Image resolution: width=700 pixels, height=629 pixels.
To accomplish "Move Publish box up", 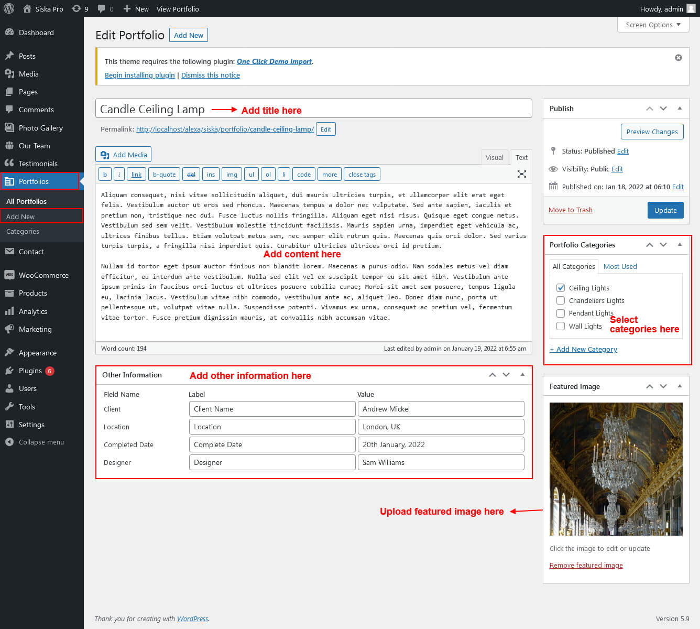I will pos(650,109).
